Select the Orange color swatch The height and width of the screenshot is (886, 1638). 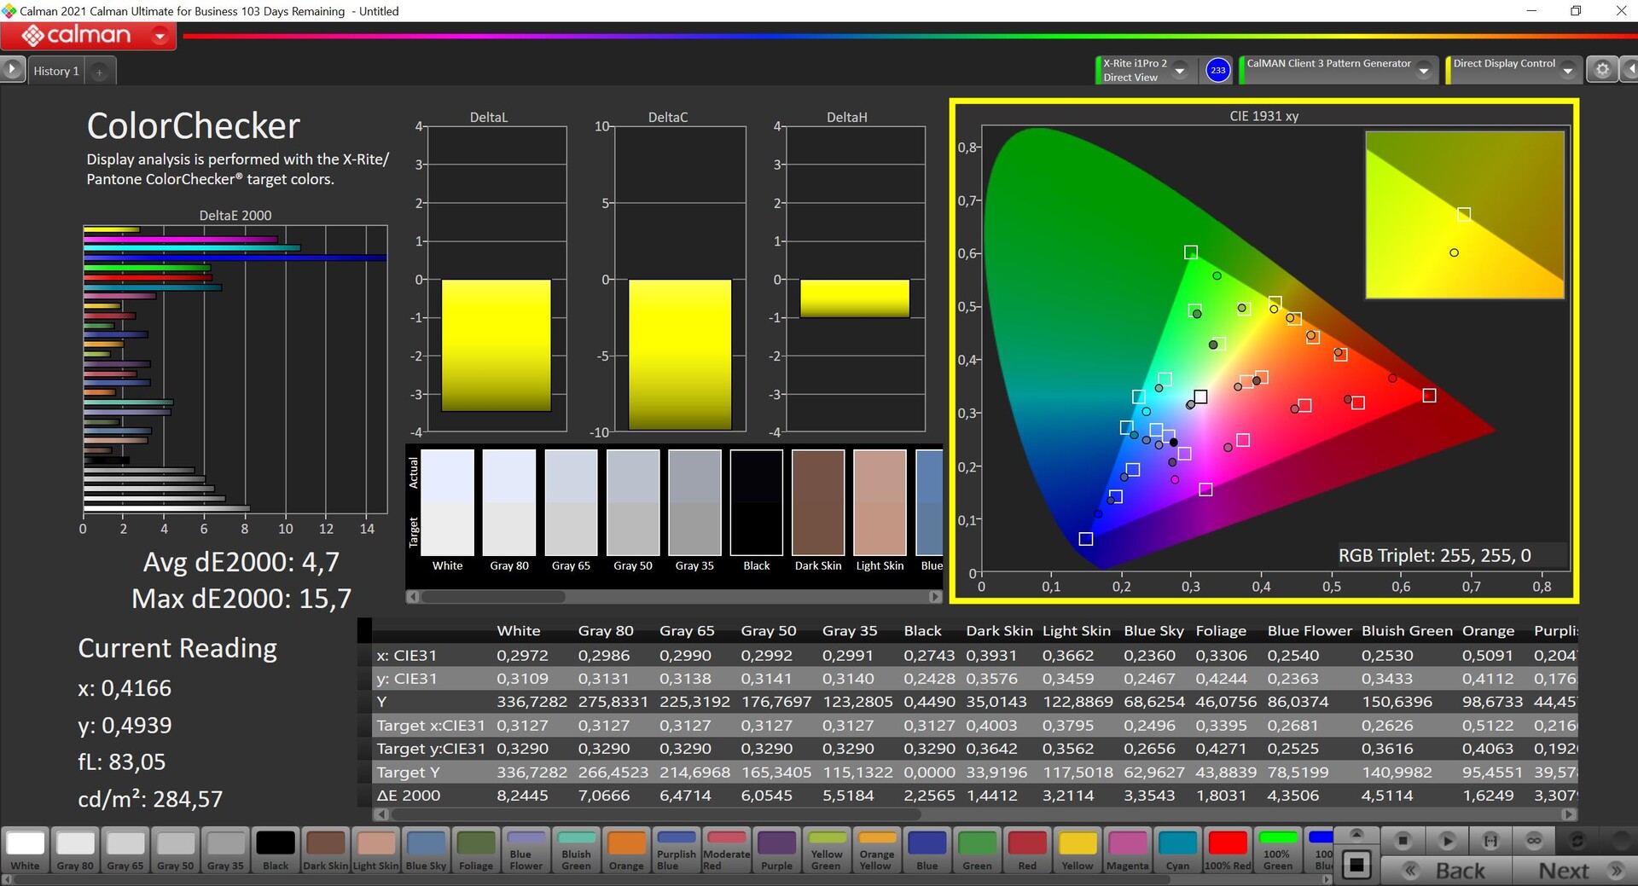(626, 850)
